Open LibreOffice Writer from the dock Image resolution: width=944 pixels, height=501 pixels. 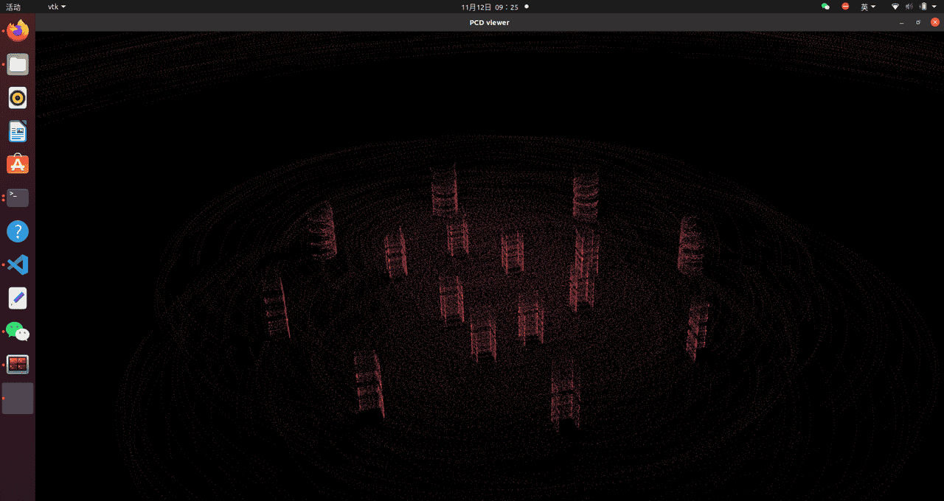18,131
